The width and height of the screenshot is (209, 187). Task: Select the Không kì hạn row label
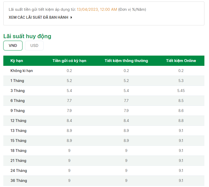coord(21,71)
